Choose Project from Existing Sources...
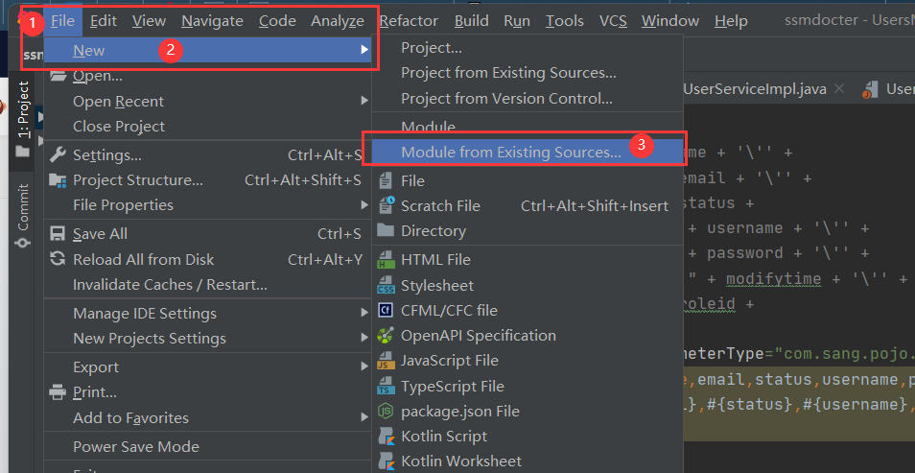 pos(528,73)
